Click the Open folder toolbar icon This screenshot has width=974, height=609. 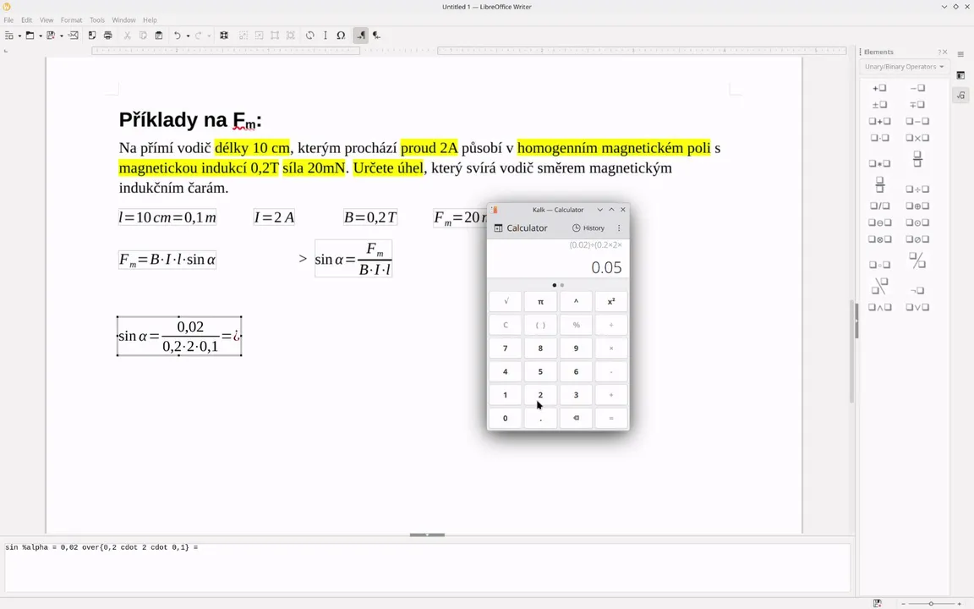pos(30,36)
